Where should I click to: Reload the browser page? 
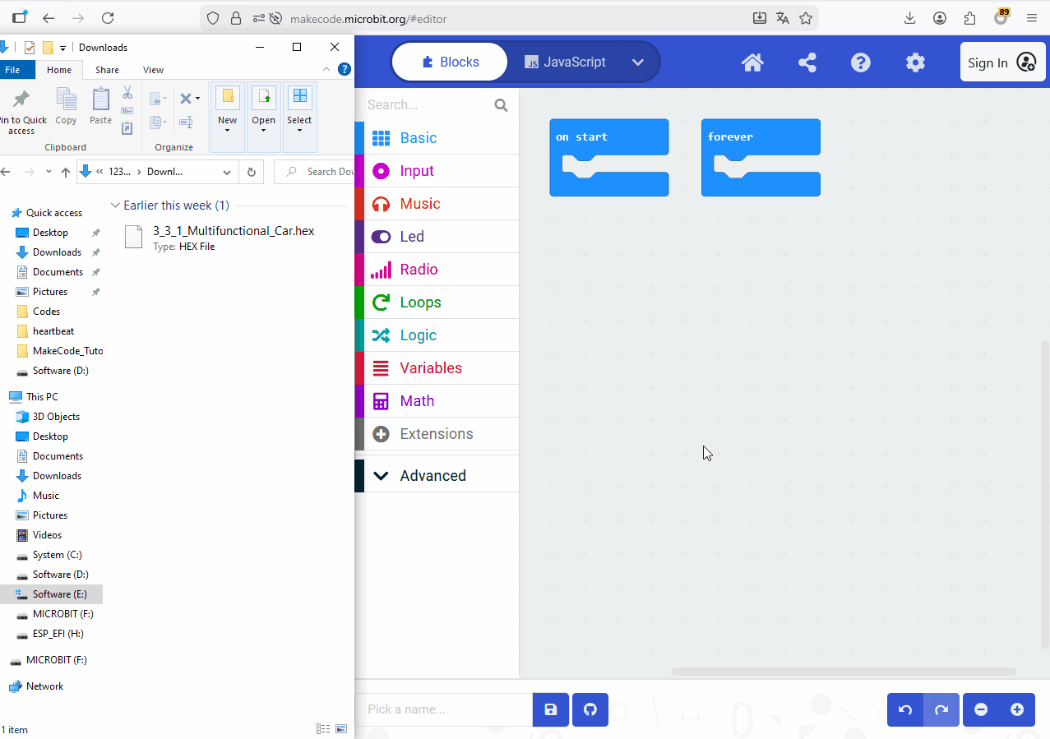(x=108, y=18)
